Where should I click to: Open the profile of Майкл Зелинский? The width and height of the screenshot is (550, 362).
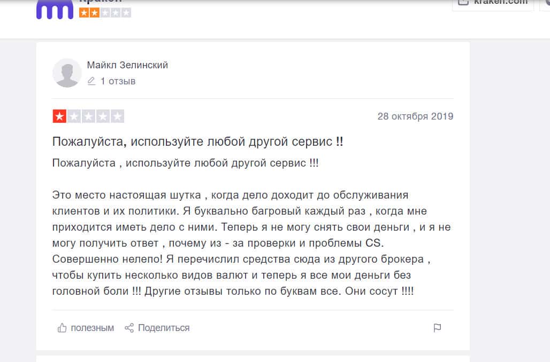pyautogui.click(x=127, y=65)
